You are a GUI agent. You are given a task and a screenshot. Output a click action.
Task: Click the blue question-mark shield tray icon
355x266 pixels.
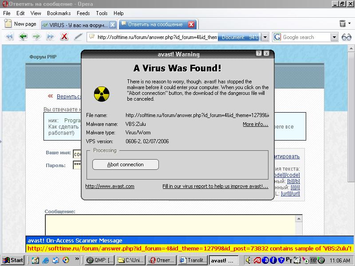coord(281,261)
